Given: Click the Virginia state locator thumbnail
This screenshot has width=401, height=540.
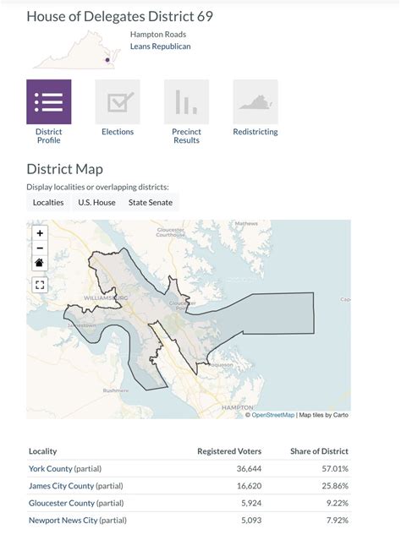Looking at the screenshot, I should pyautogui.click(x=76, y=50).
